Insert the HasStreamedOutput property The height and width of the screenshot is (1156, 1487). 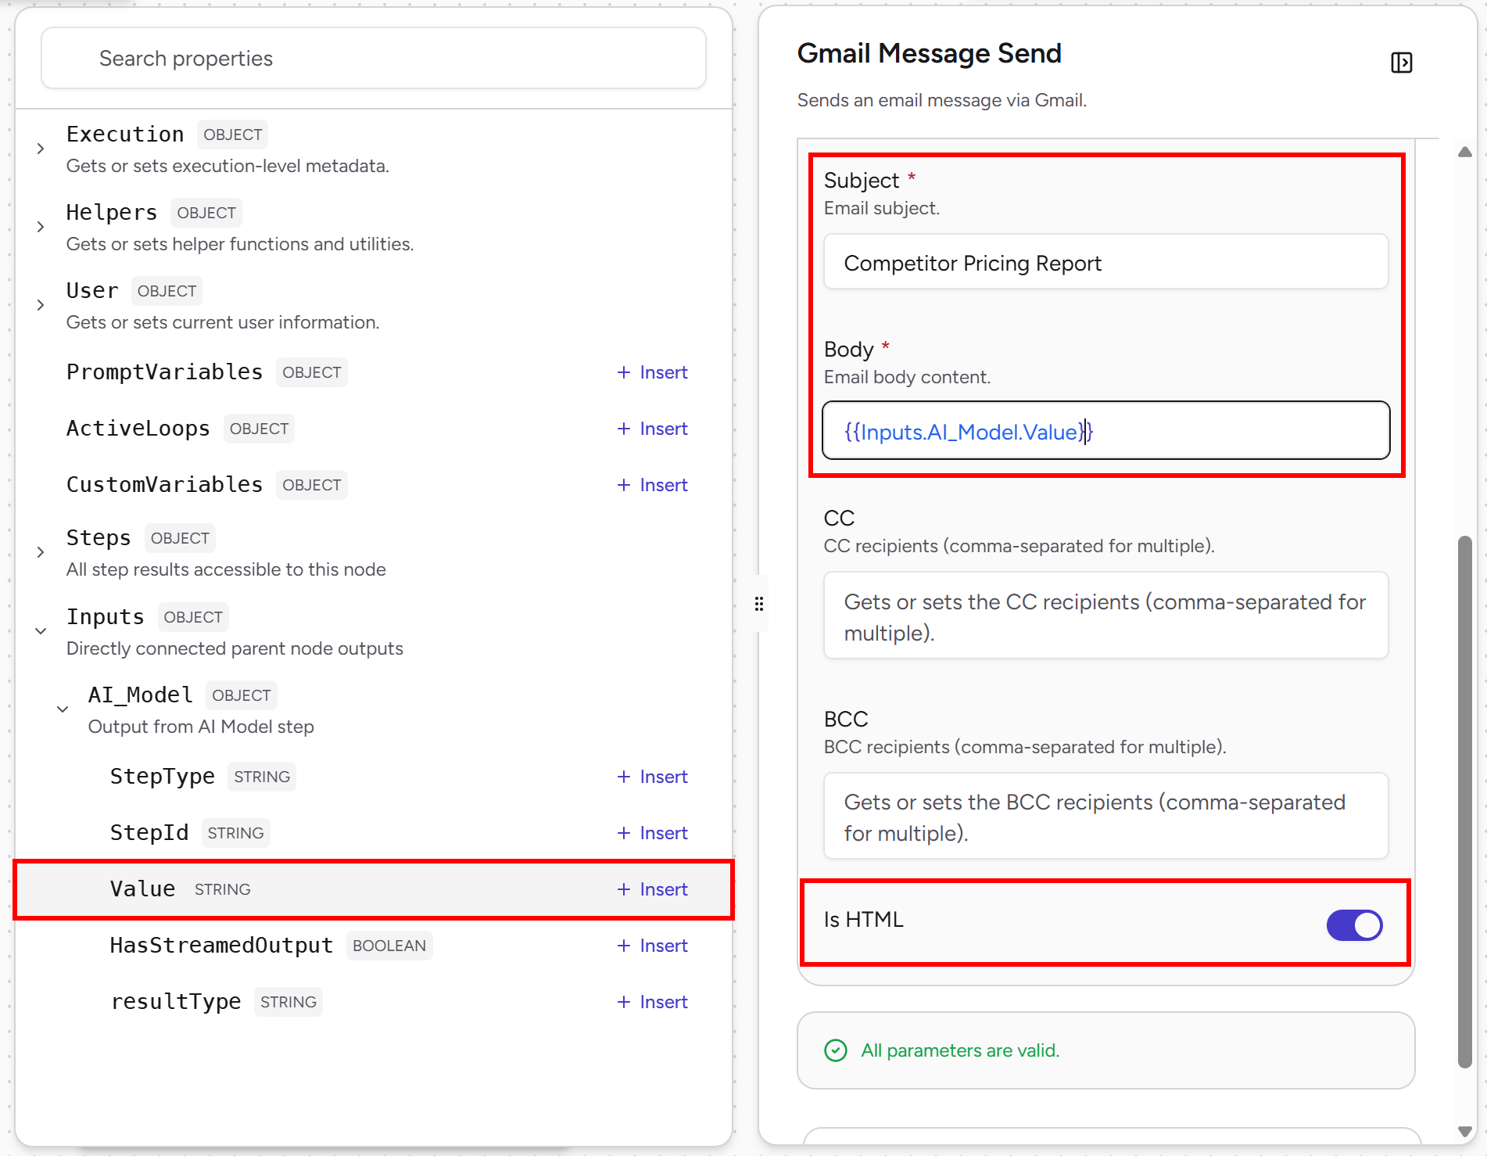coord(652,946)
